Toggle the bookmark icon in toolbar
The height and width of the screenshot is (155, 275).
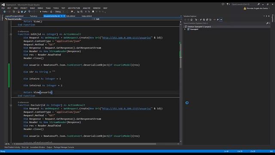click(93, 12)
